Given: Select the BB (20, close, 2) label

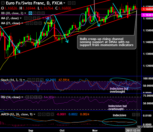Looking at the screenshot, I should tap(12, 13).
